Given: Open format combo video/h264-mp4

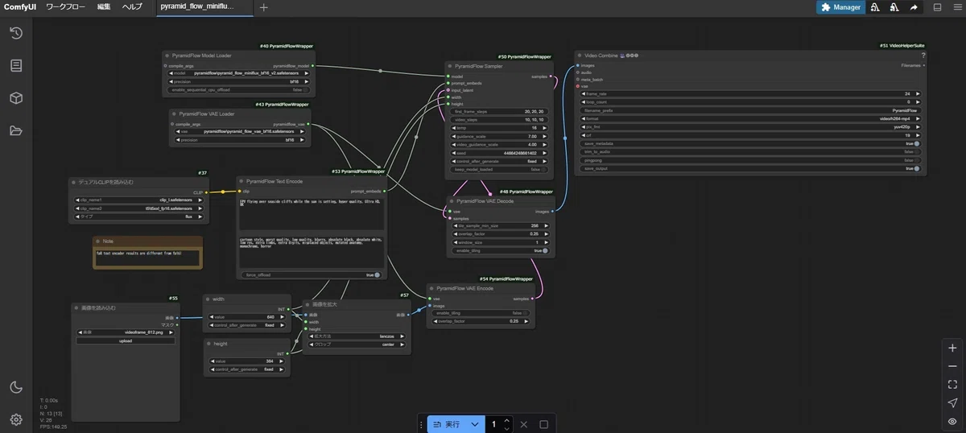Looking at the screenshot, I should click(x=750, y=118).
